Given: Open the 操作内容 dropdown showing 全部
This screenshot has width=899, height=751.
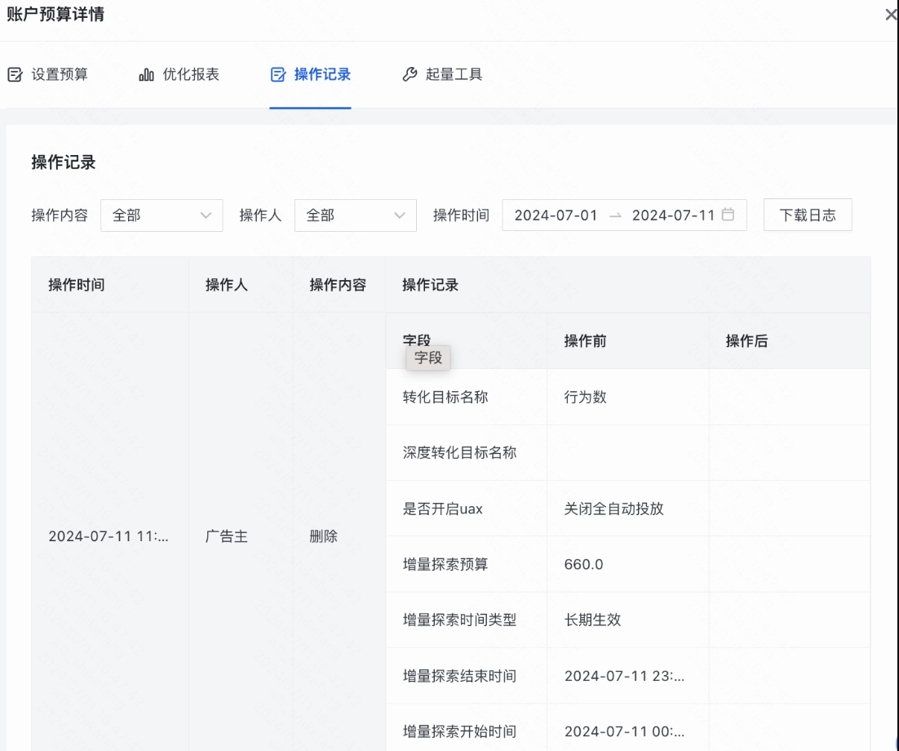Looking at the screenshot, I should 162,216.
